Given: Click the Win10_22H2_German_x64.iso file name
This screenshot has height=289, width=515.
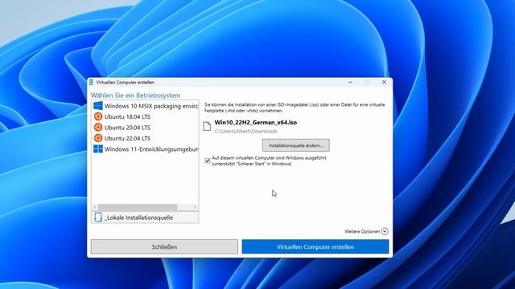Looking at the screenshot, I should pos(256,123).
